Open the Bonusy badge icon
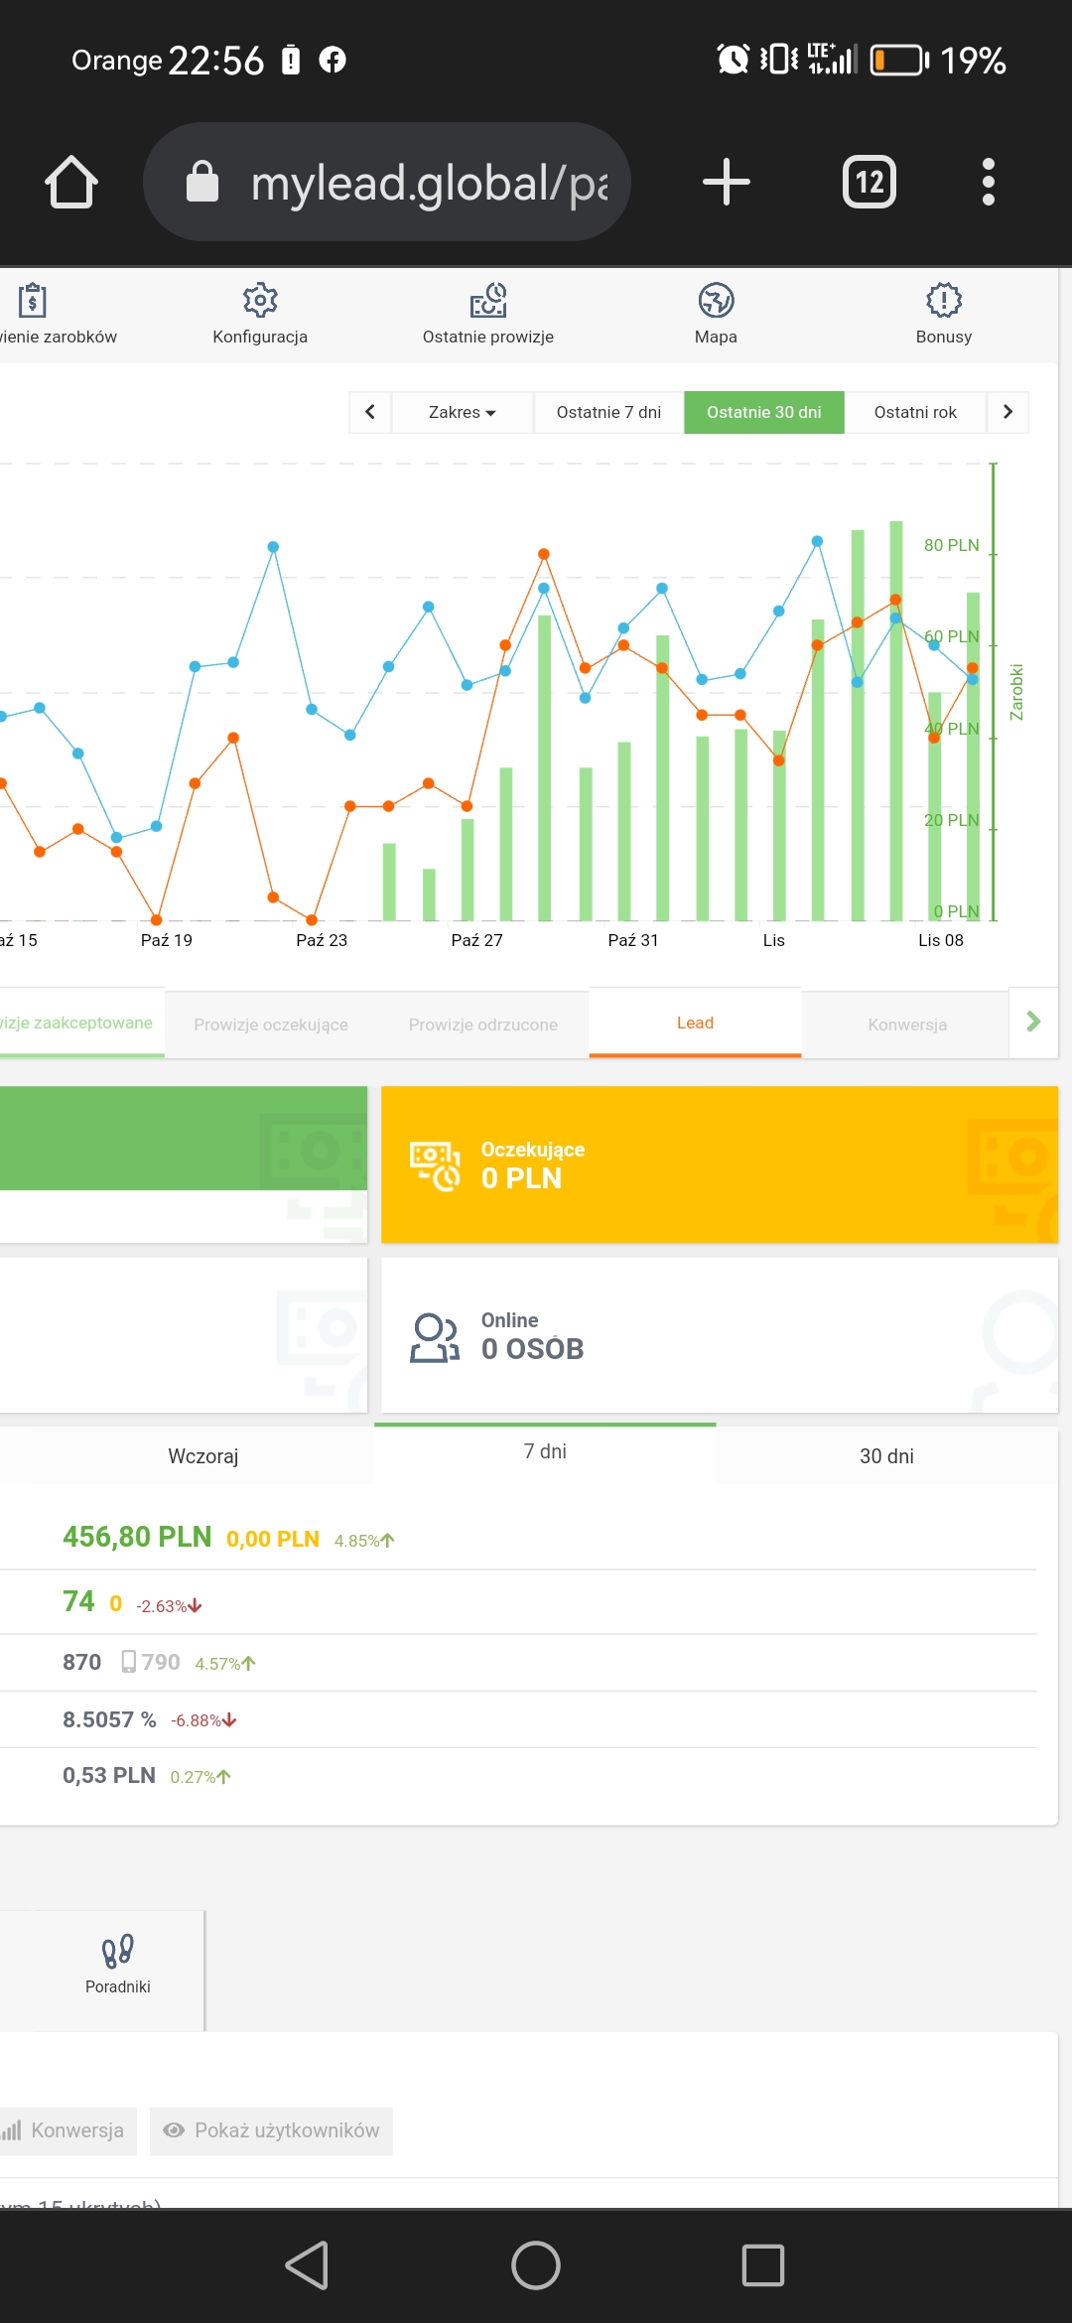The height and width of the screenshot is (2323, 1072). tap(943, 301)
